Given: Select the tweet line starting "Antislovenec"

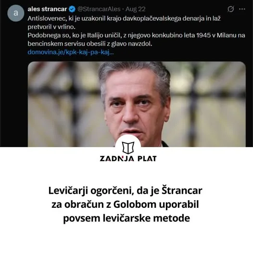Looking at the screenshot, I should point(124,19).
